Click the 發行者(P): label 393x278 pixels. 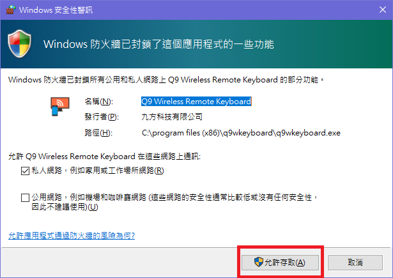pyautogui.click(x=102, y=117)
